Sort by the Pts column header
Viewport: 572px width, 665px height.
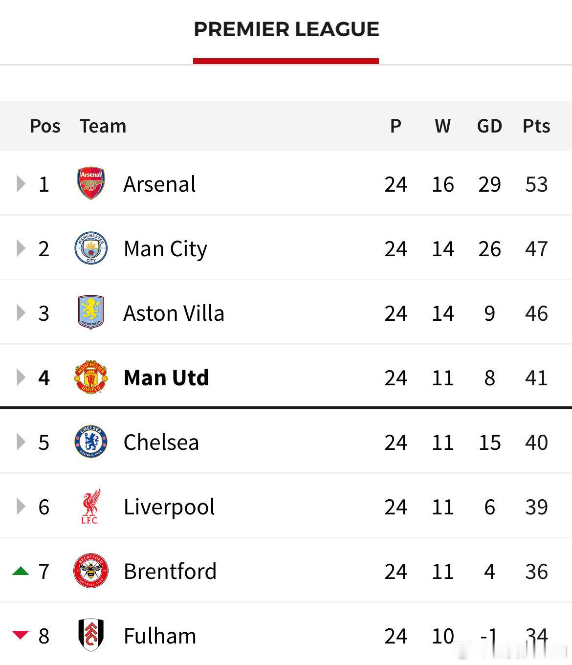pyautogui.click(x=536, y=126)
